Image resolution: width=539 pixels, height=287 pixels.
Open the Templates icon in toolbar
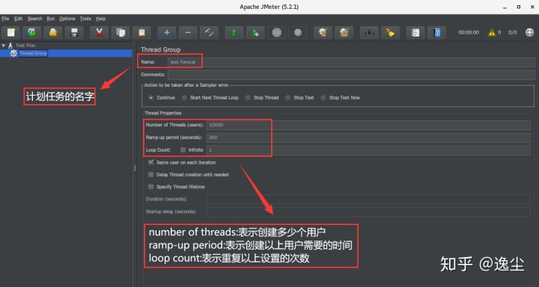tap(32, 33)
